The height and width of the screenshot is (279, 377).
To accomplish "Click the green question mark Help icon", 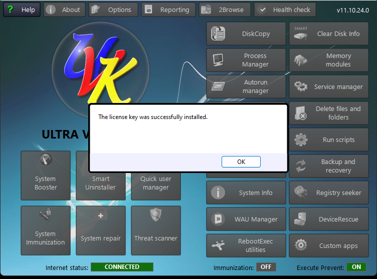I will tap(10, 9).
